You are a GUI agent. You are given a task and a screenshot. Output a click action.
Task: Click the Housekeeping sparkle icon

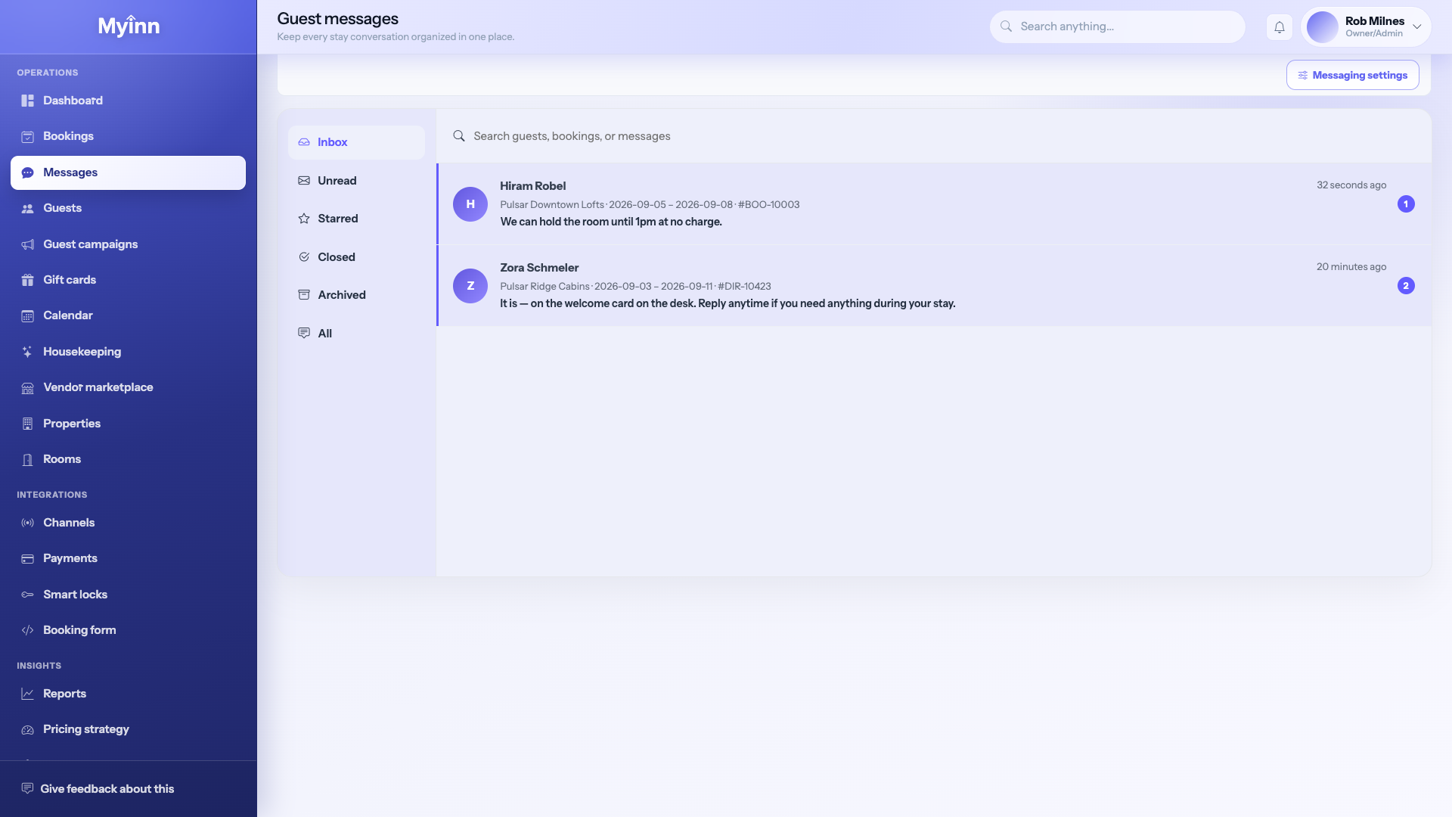[28, 352]
